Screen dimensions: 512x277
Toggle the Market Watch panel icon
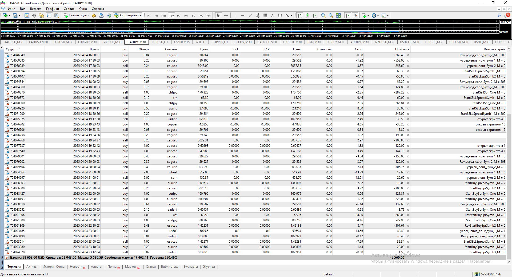click(x=27, y=15)
